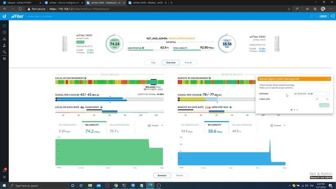Open the Windows Start menu

click(x=4, y=185)
